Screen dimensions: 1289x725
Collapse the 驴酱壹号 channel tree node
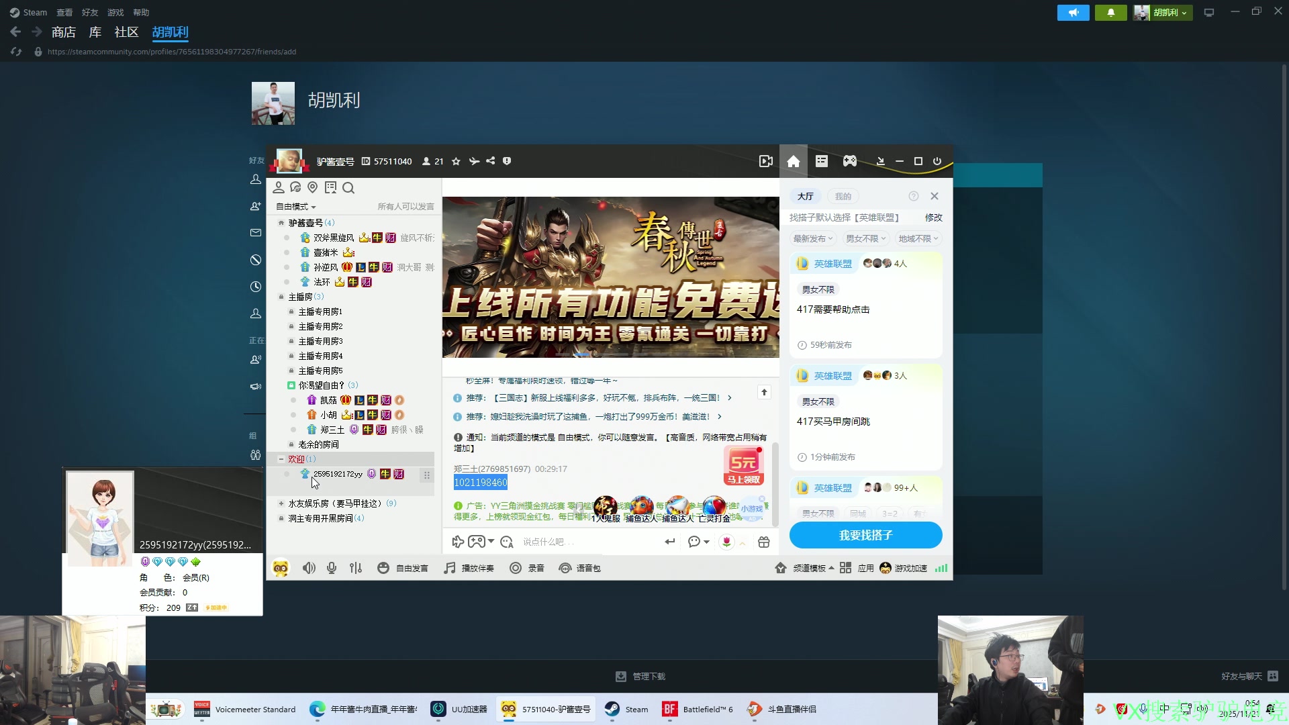(x=281, y=223)
